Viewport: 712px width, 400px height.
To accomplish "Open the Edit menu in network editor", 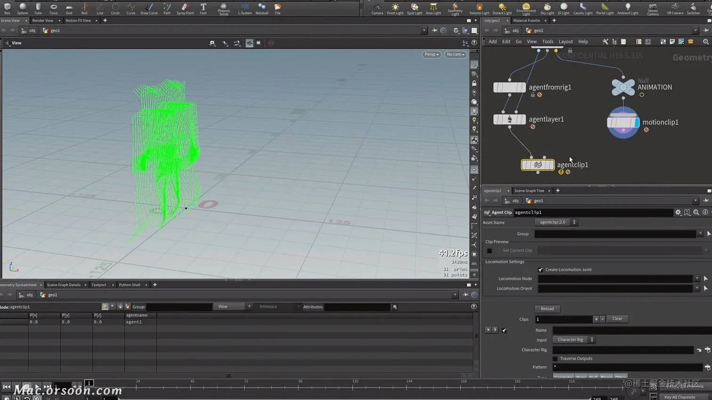I will point(506,42).
